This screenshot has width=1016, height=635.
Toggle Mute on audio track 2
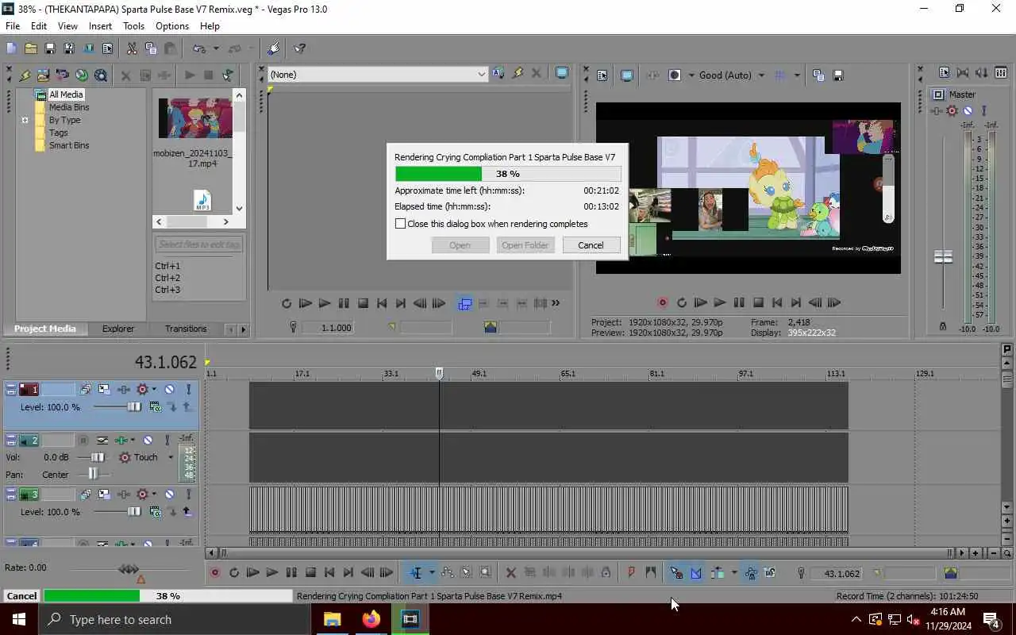click(x=148, y=441)
